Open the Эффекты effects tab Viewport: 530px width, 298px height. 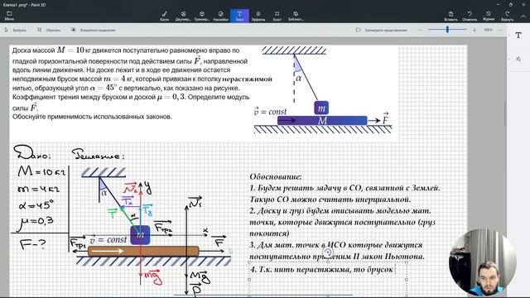click(258, 16)
